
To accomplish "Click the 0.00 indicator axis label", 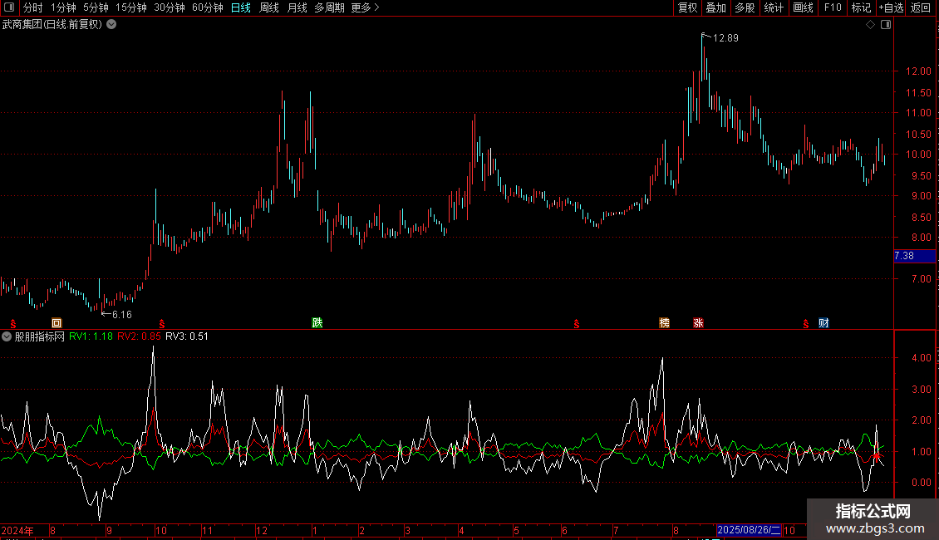I will click(x=922, y=483).
